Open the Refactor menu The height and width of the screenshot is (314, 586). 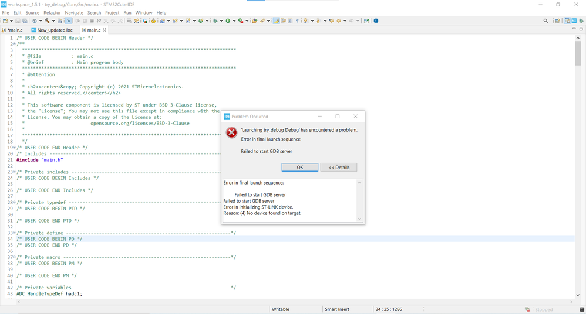(x=52, y=13)
